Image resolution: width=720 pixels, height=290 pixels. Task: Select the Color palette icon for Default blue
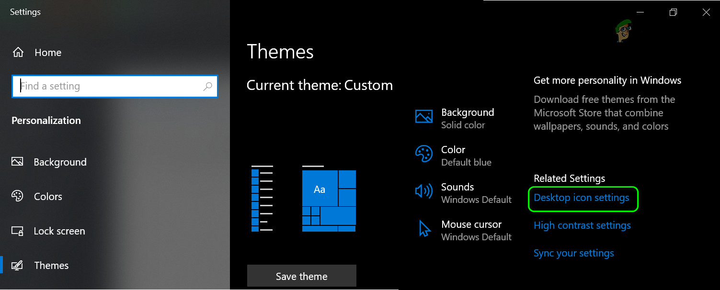click(x=423, y=155)
